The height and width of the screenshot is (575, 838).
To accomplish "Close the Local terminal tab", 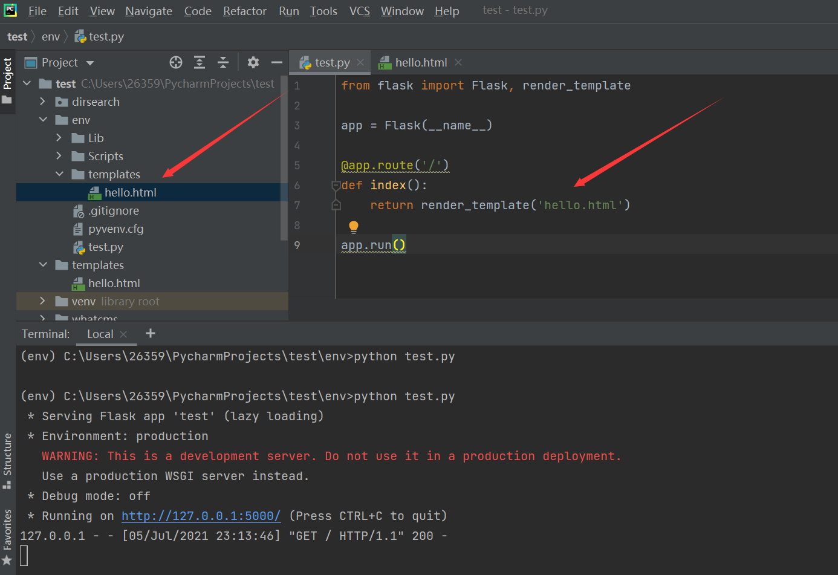I will click(123, 334).
